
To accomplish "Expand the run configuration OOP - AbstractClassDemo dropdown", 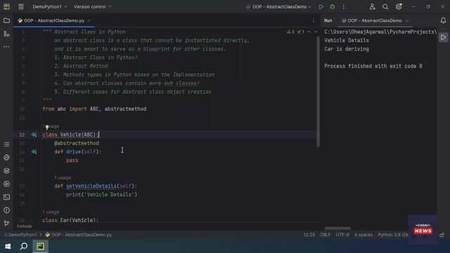I will pos(278,6).
